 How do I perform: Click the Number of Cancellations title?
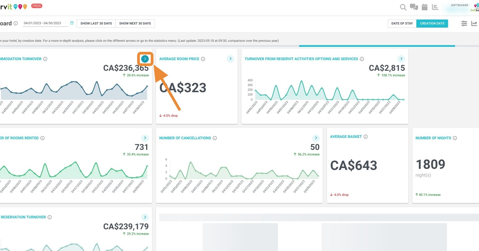pyautogui.click(x=185, y=138)
